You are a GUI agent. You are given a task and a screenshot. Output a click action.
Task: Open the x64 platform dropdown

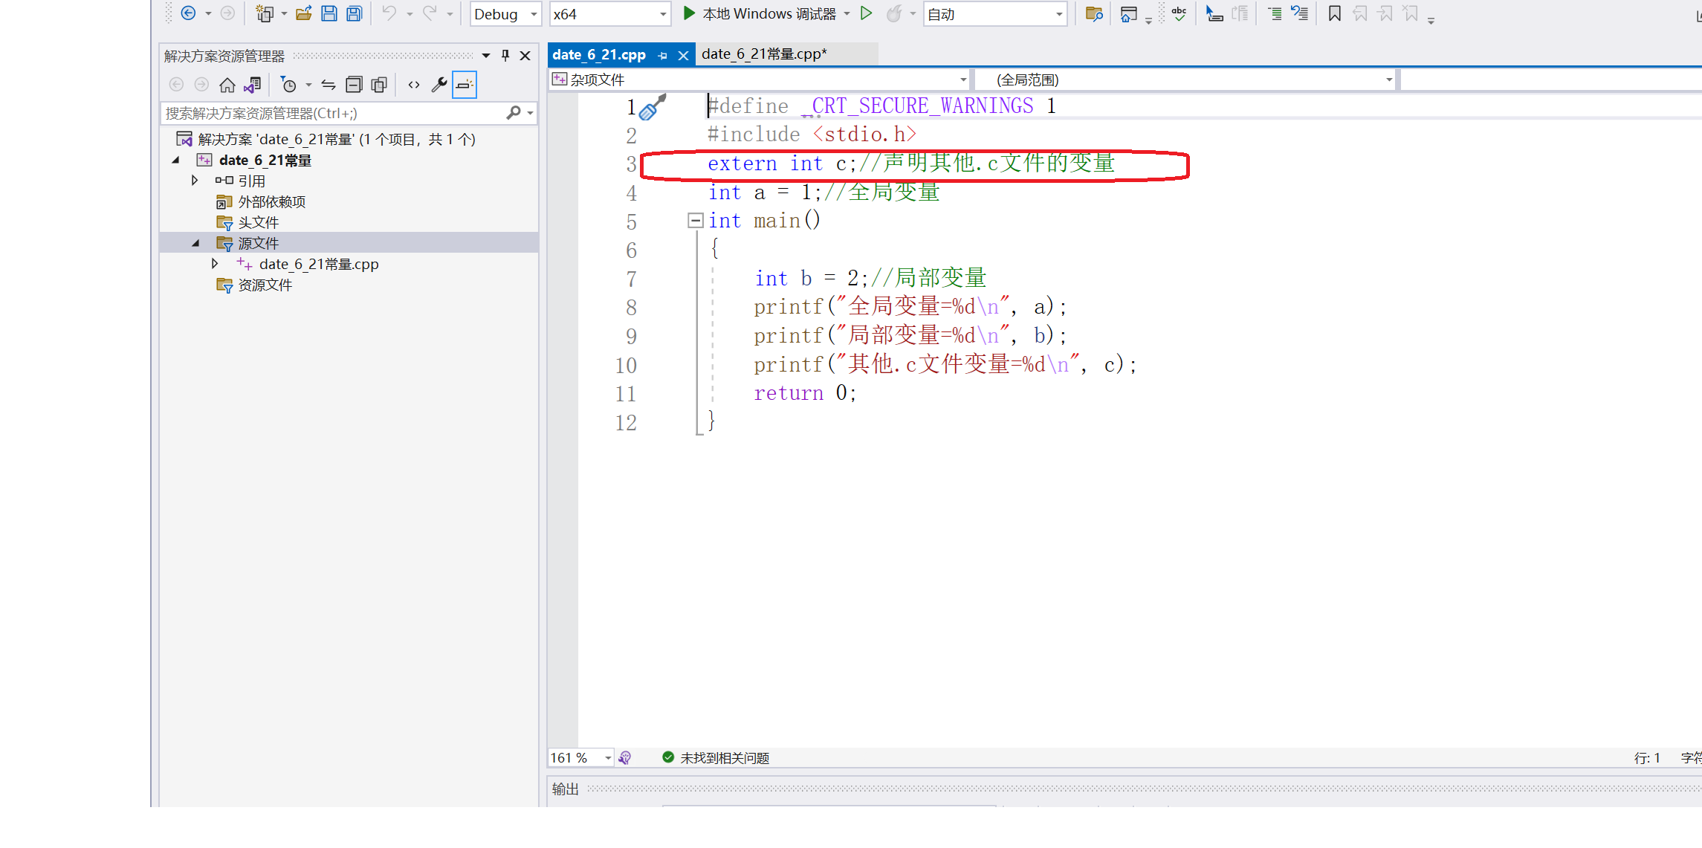coord(609,14)
